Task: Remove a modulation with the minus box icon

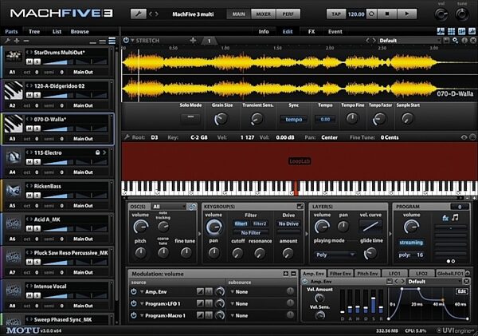Action: [293, 274]
